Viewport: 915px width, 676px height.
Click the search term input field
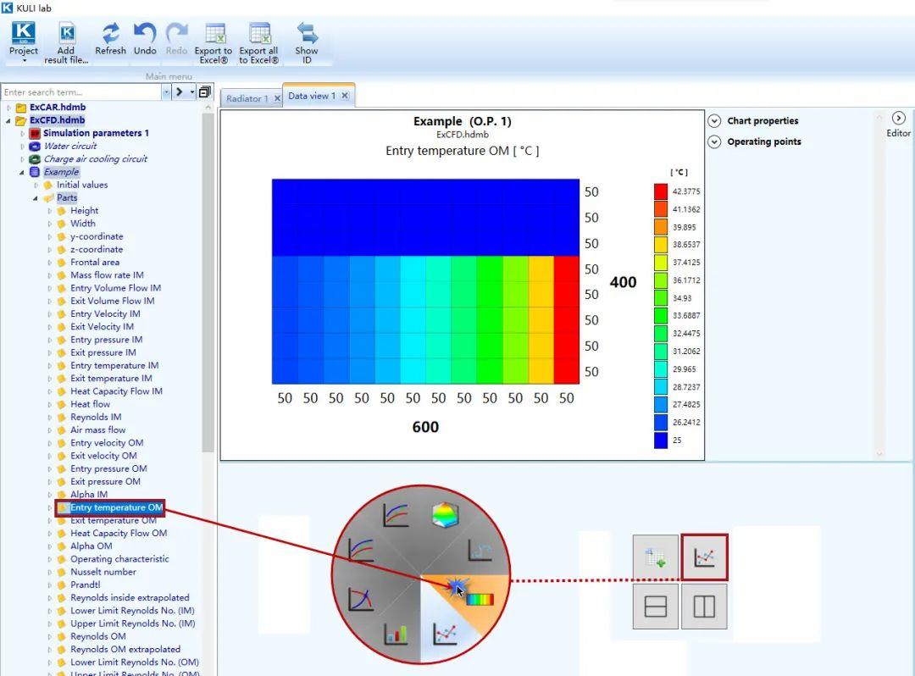pyautogui.click(x=80, y=92)
